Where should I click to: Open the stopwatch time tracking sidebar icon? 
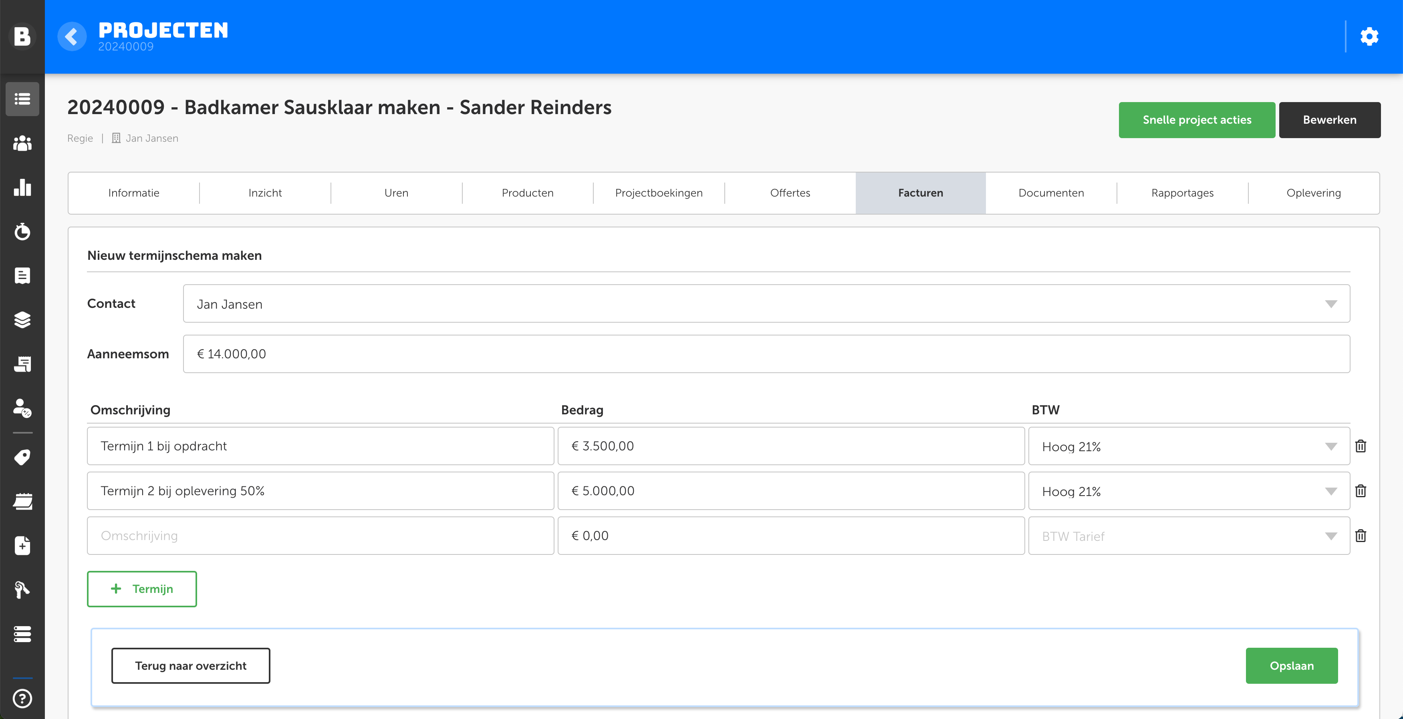(x=22, y=231)
